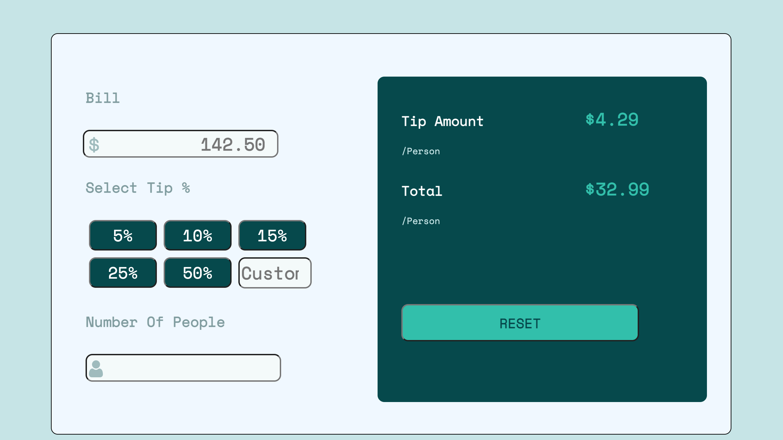This screenshot has height=440, width=783.
Task: Pick the 15% tip button
Action: [272, 236]
